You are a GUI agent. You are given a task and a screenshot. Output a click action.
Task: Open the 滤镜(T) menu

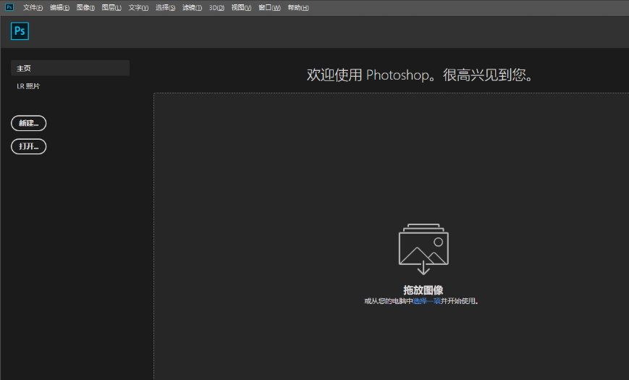pos(192,8)
